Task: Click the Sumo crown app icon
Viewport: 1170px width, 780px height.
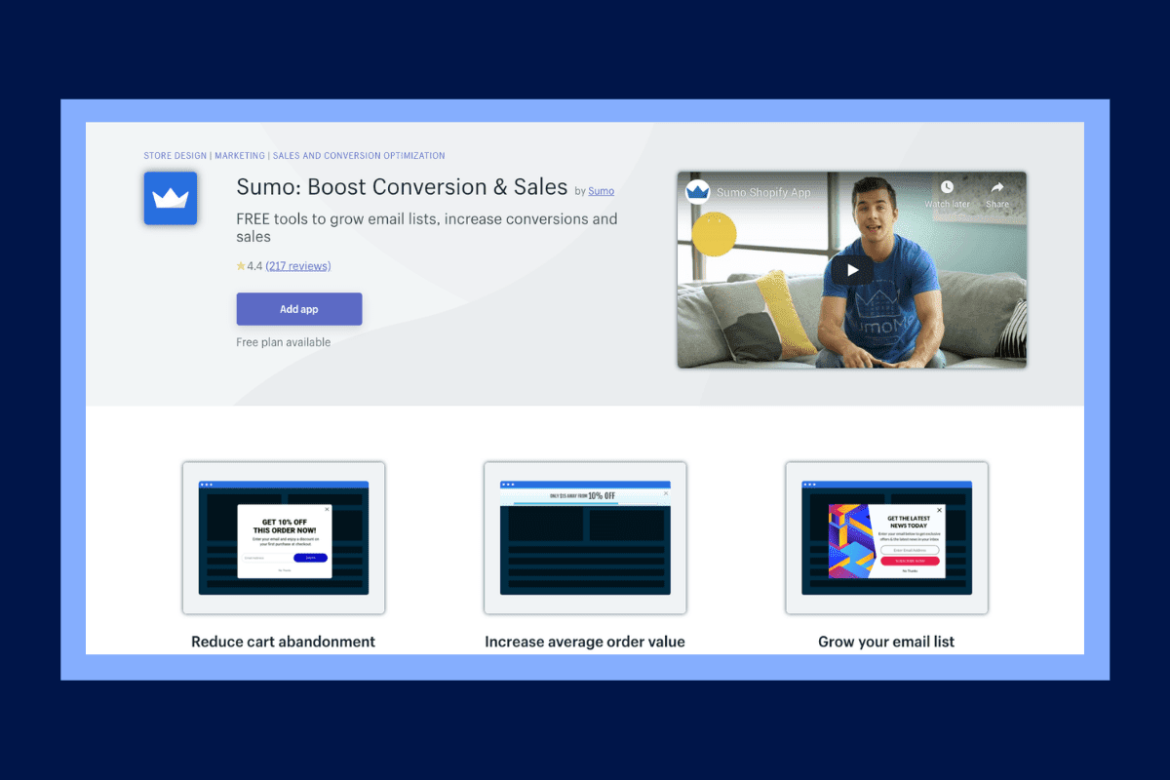Action: [171, 198]
